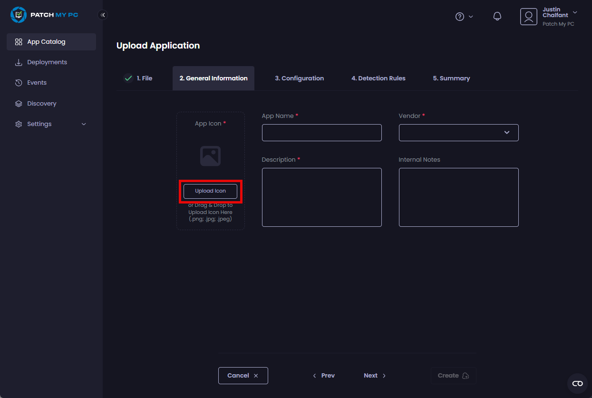592x398 pixels.
Task: Go to the 4. Detection Rules tab
Action: (x=378, y=78)
